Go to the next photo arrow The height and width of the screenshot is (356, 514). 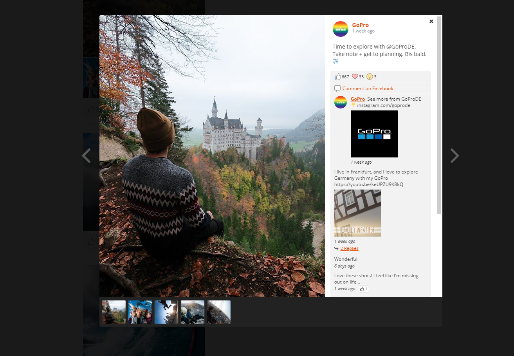454,155
